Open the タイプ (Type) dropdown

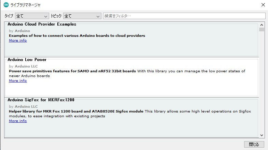32,16
